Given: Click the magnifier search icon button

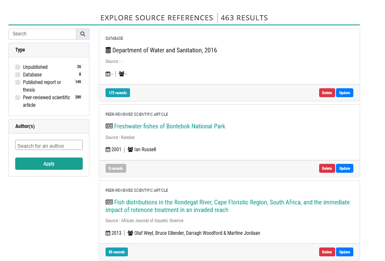Looking at the screenshot, I should (x=83, y=34).
